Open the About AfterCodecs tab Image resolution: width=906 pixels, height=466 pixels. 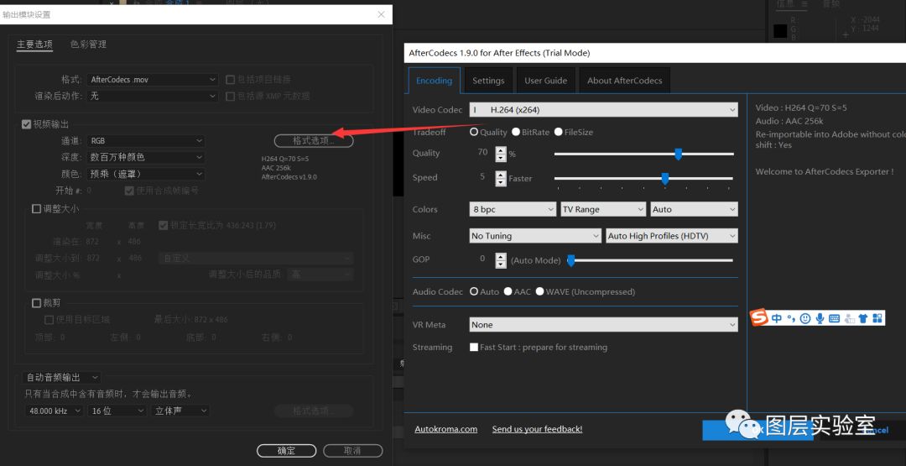point(625,81)
